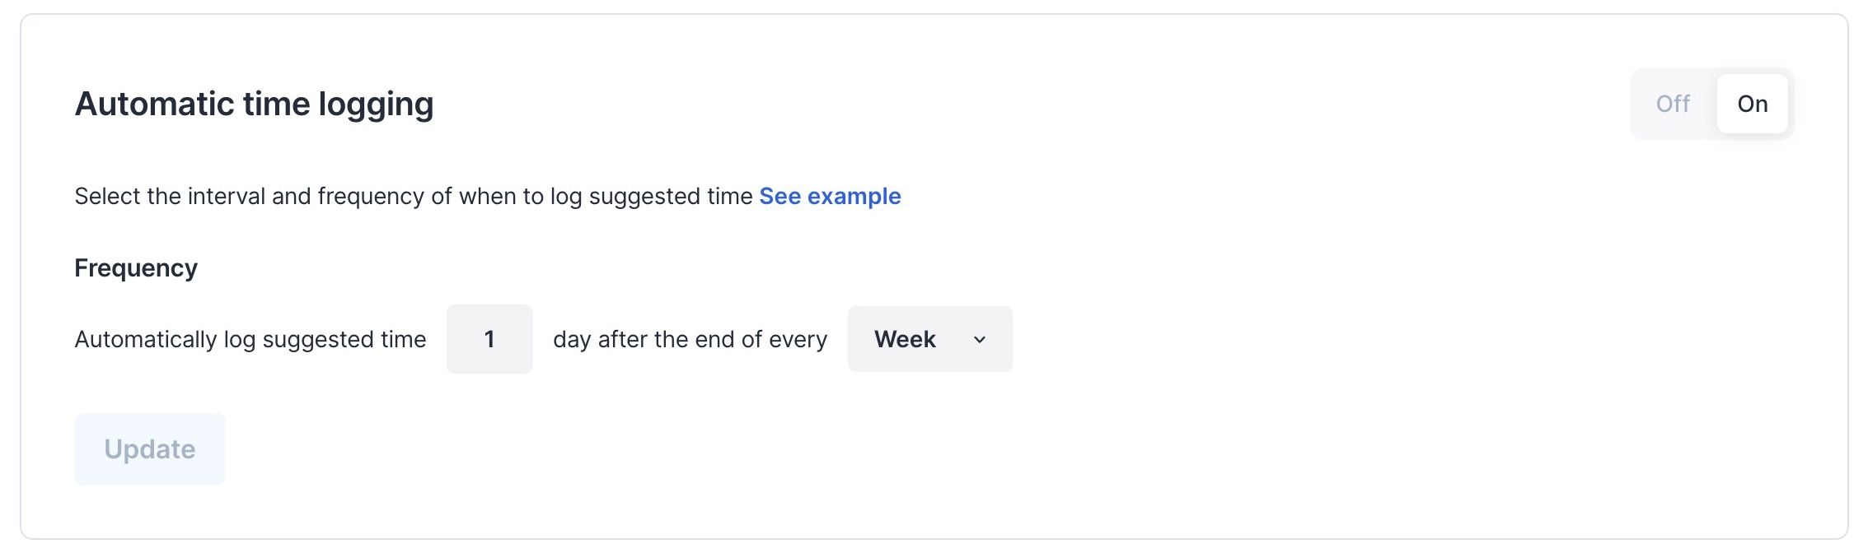Click the chevron arrow beside Week
The image size is (1868, 553).
pos(980,340)
